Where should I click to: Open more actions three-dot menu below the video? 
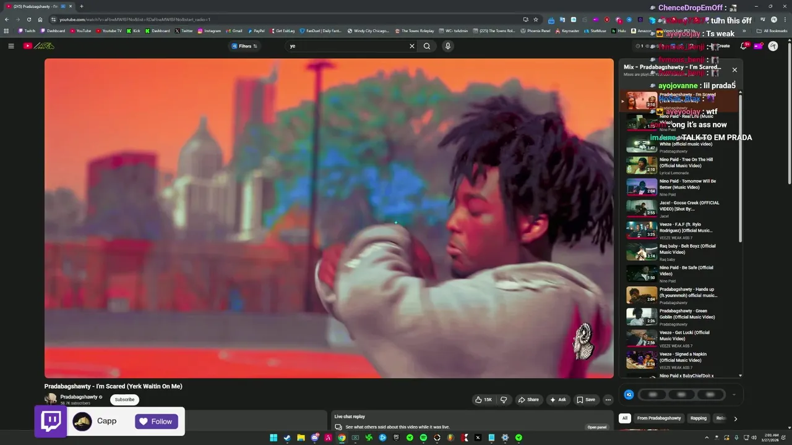608,400
